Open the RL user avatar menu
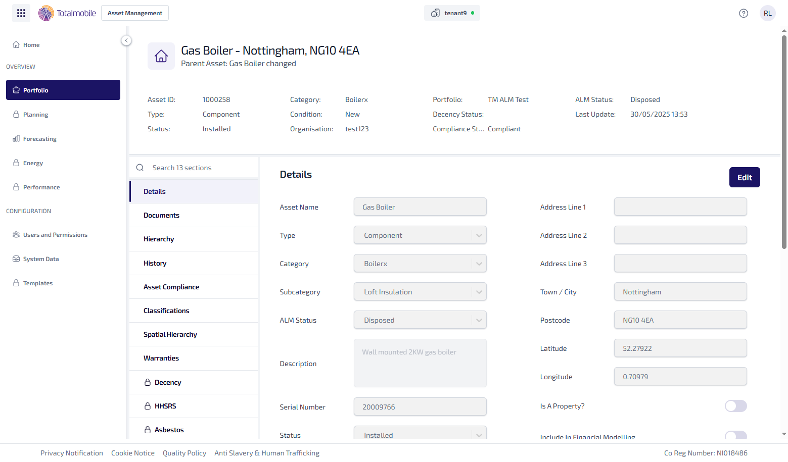 pos(767,13)
